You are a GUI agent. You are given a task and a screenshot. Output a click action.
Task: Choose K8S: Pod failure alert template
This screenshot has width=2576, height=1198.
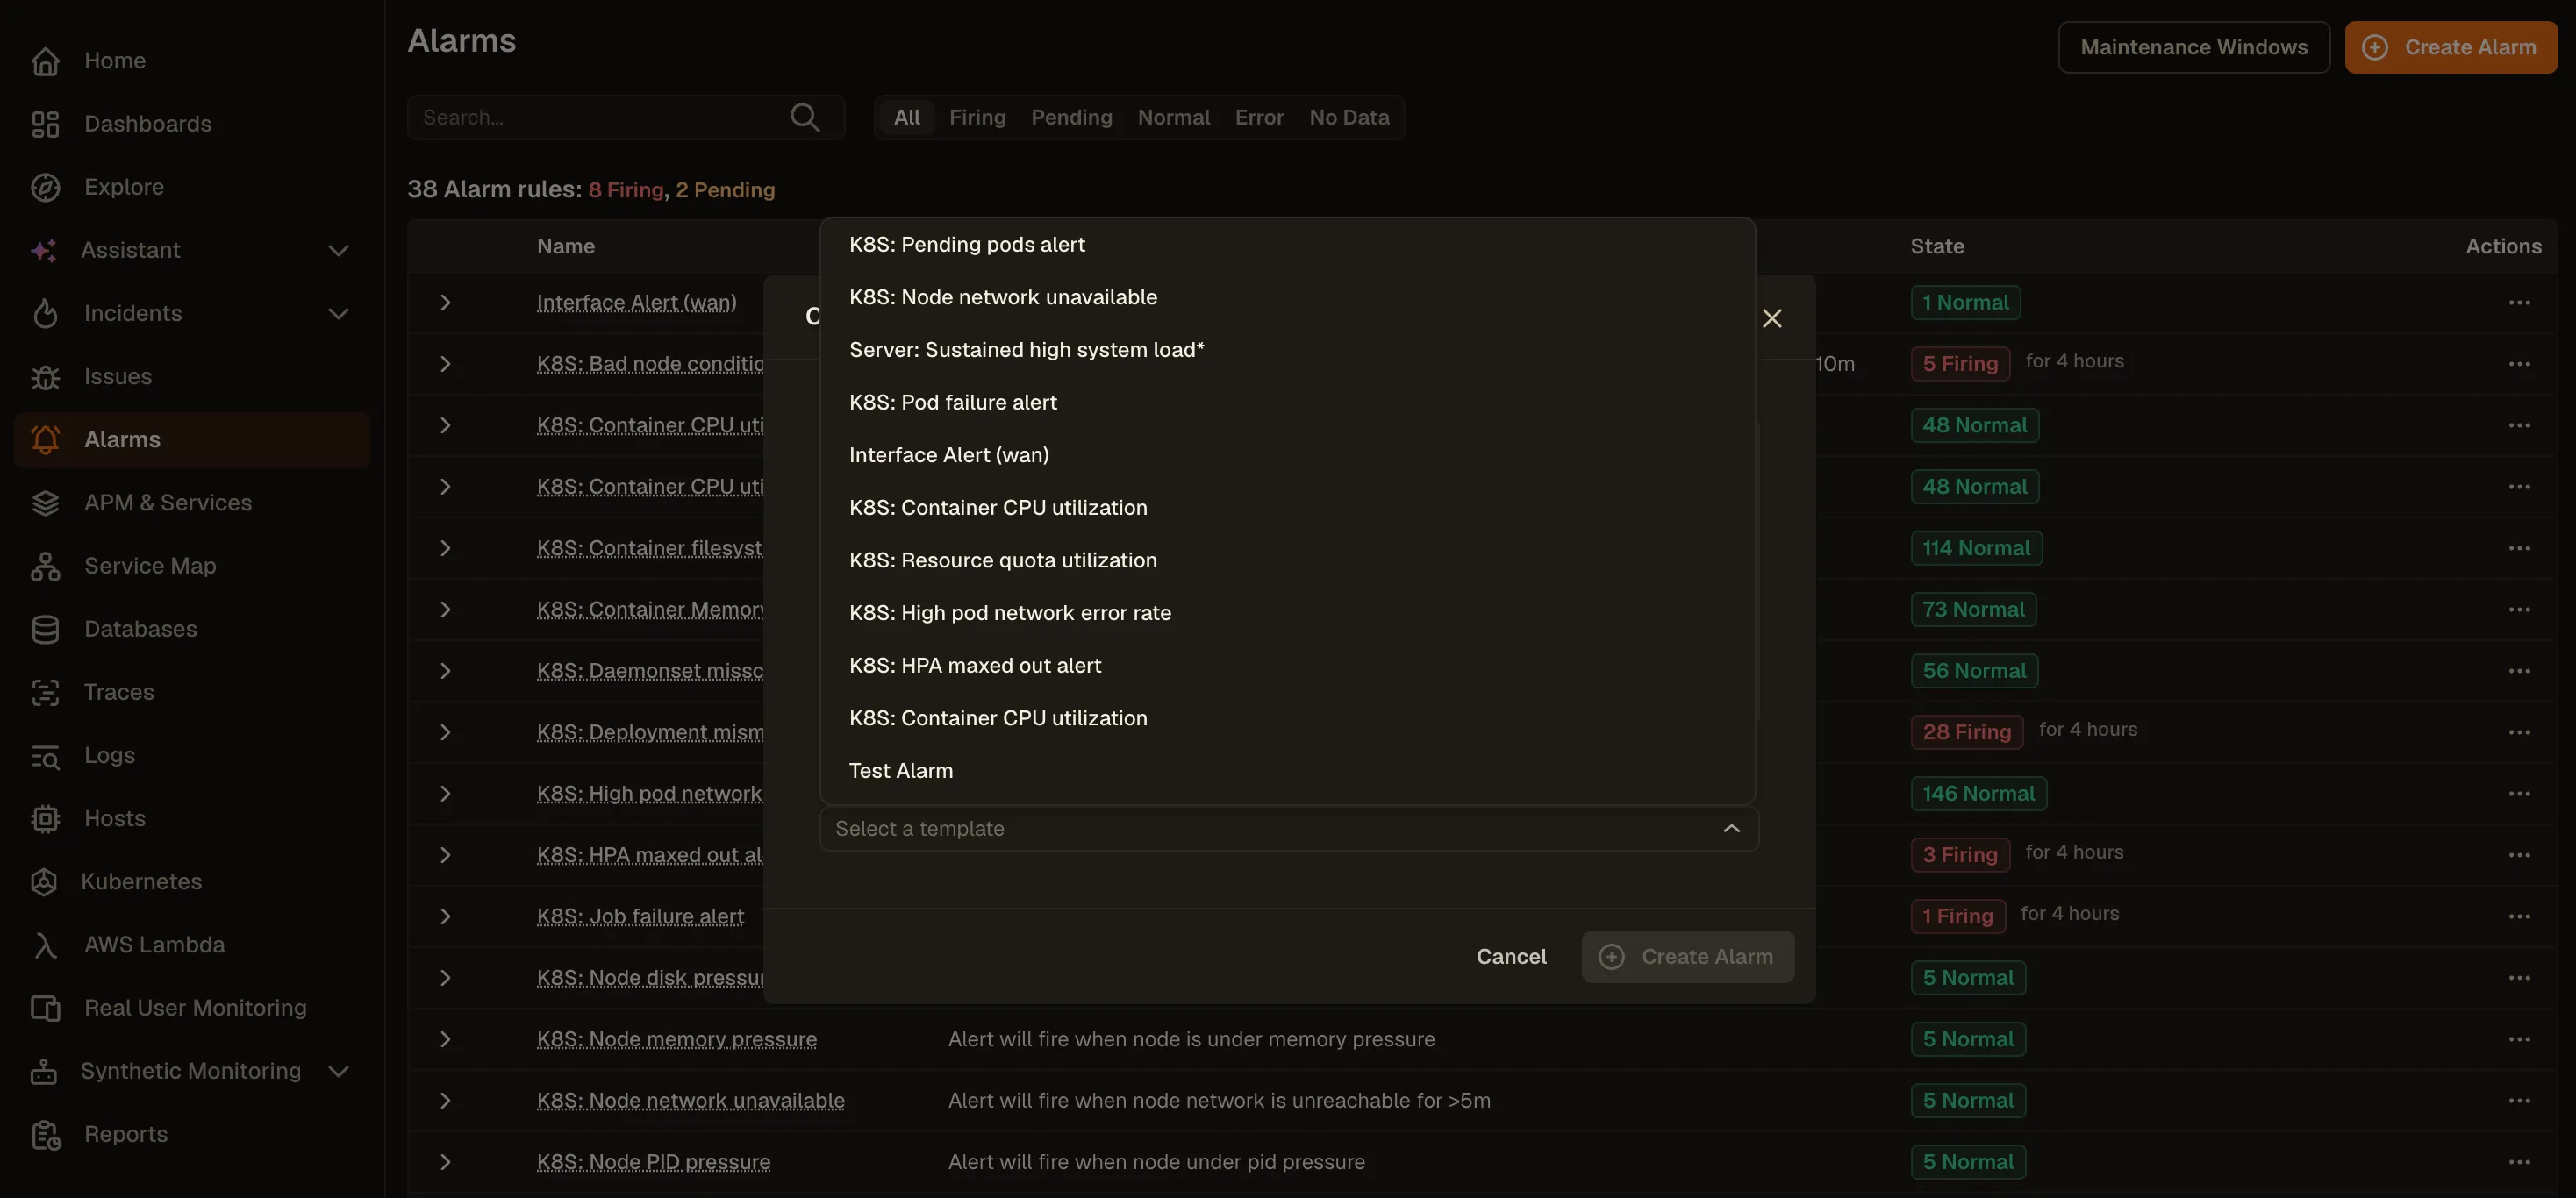click(x=1287, y=403)
